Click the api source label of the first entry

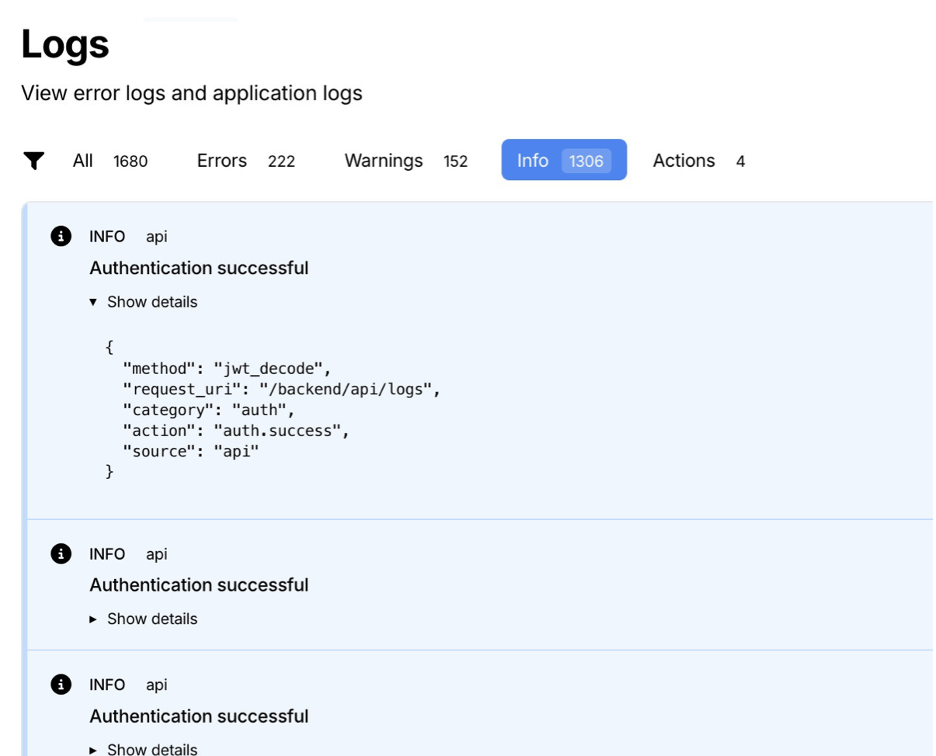click(156, 237)
